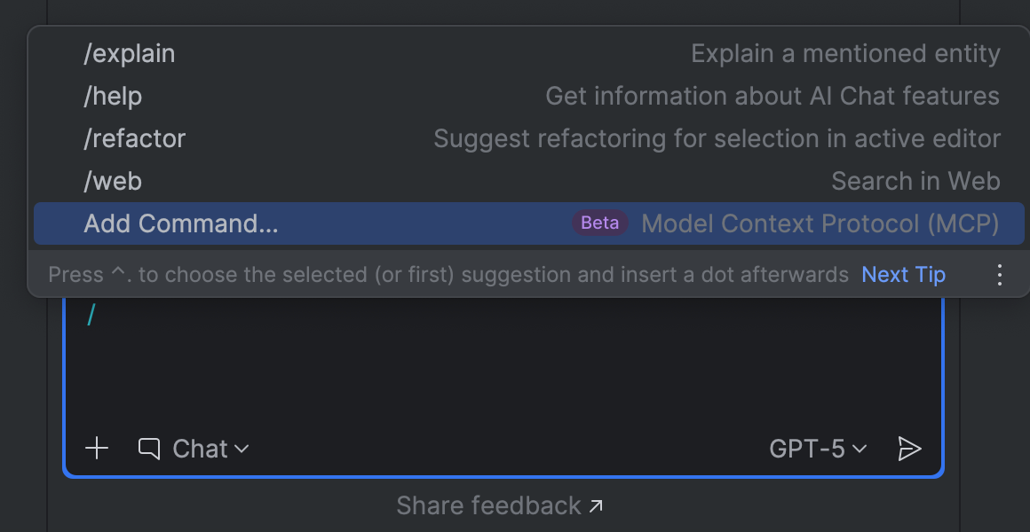This screenshot has height=532, width=1030.
Task: Select the /explain command
Action: click(x=130, y=53)
